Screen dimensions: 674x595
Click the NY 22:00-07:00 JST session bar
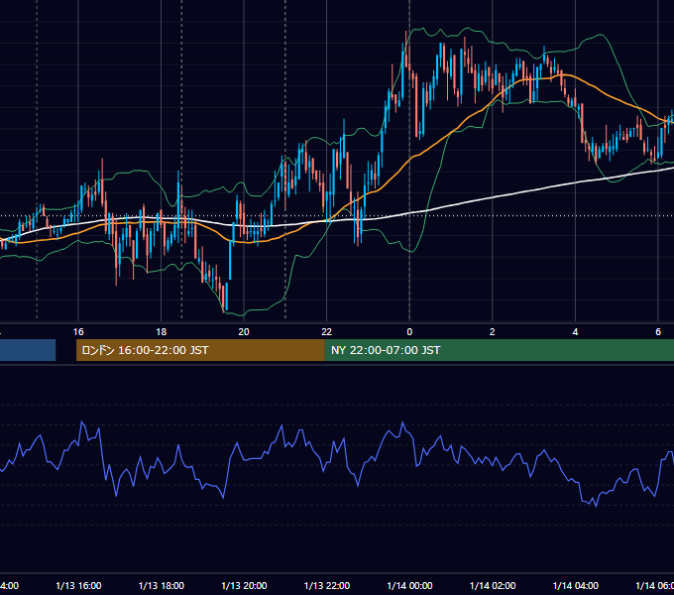499,350
